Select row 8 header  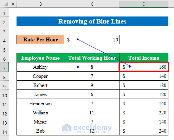4,76
